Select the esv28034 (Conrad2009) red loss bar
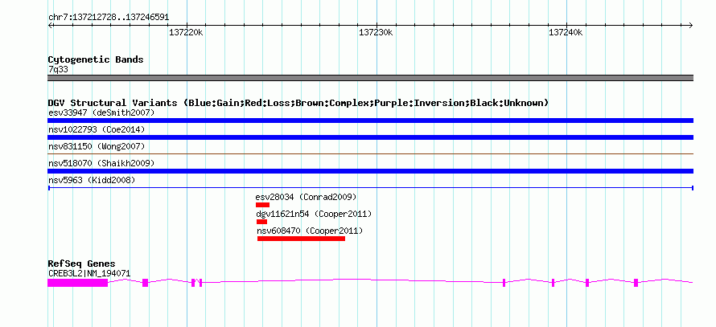The width and height of the screenshot is (716, 327). (262, 205)
